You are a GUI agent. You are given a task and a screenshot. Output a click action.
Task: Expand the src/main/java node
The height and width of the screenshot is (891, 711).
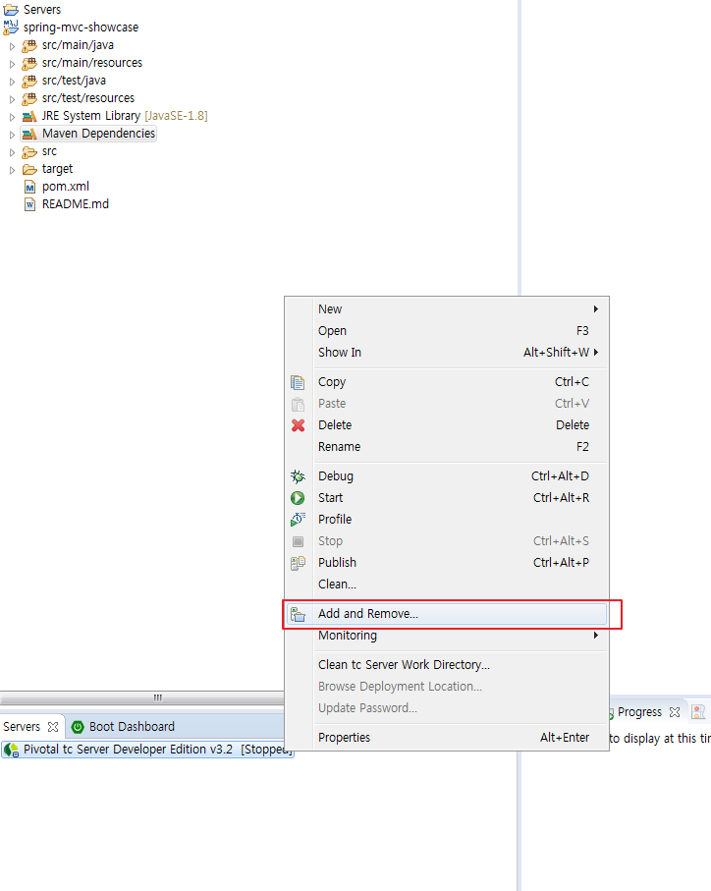tap(12, 46)
